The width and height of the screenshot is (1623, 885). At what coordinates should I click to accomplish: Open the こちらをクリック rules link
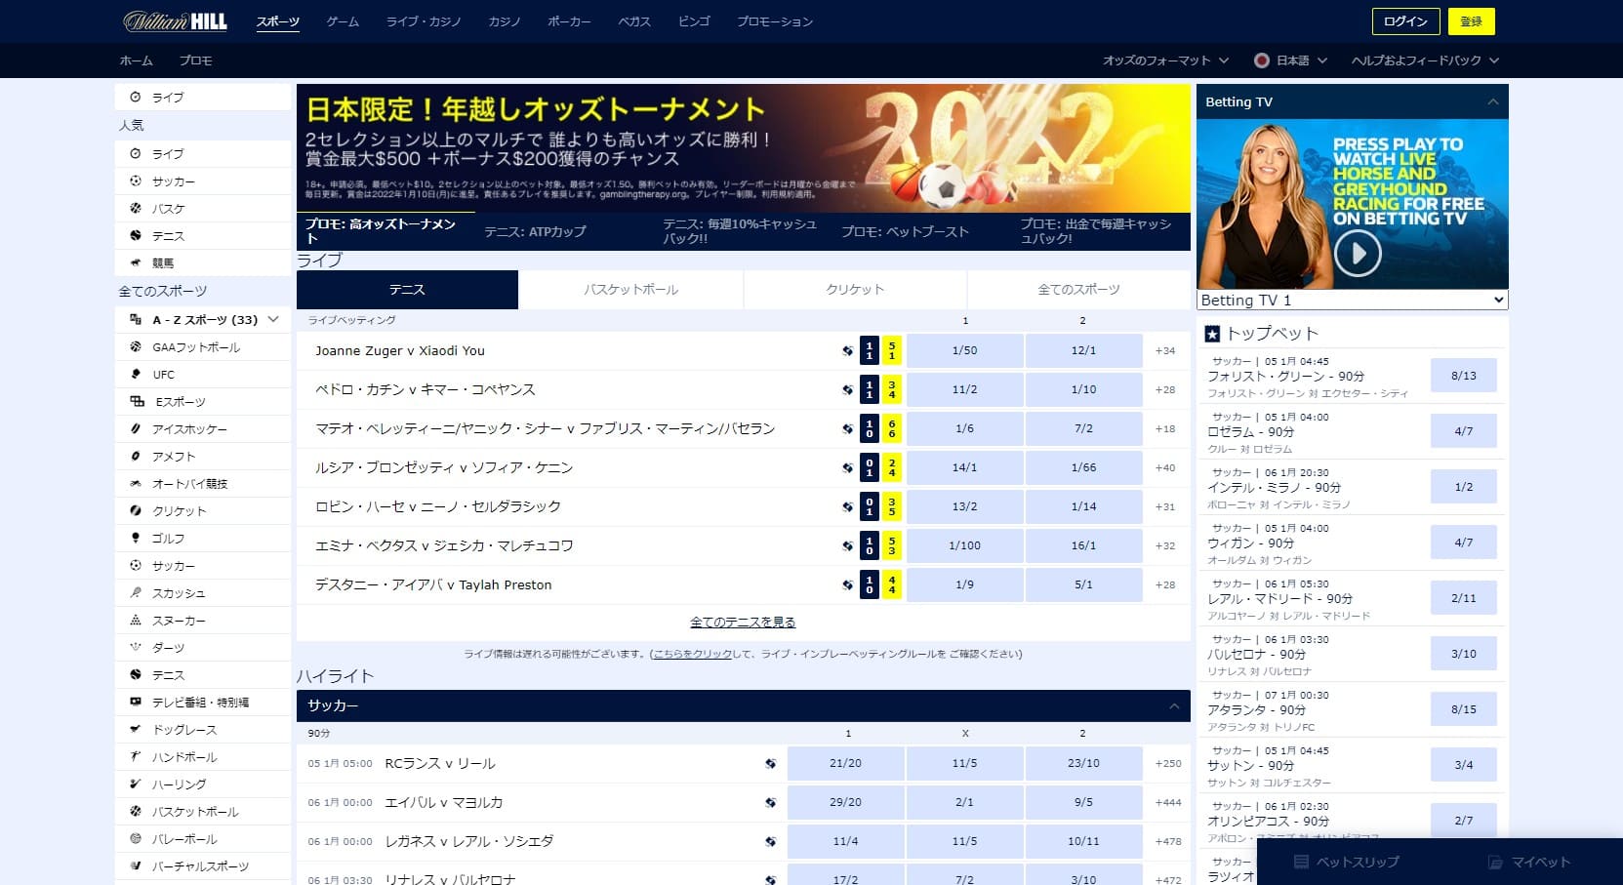692,654
